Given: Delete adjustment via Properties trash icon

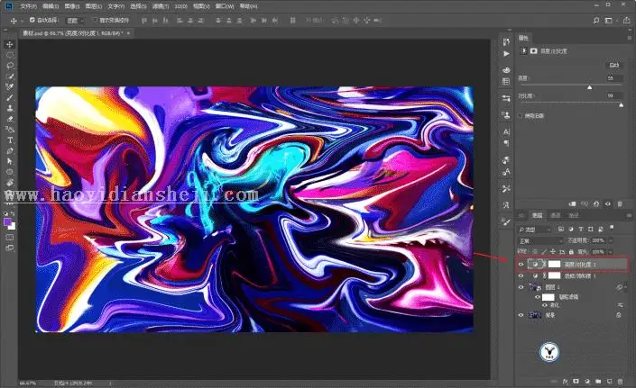Looking at the screenshot, I should (x=620, y=204).
